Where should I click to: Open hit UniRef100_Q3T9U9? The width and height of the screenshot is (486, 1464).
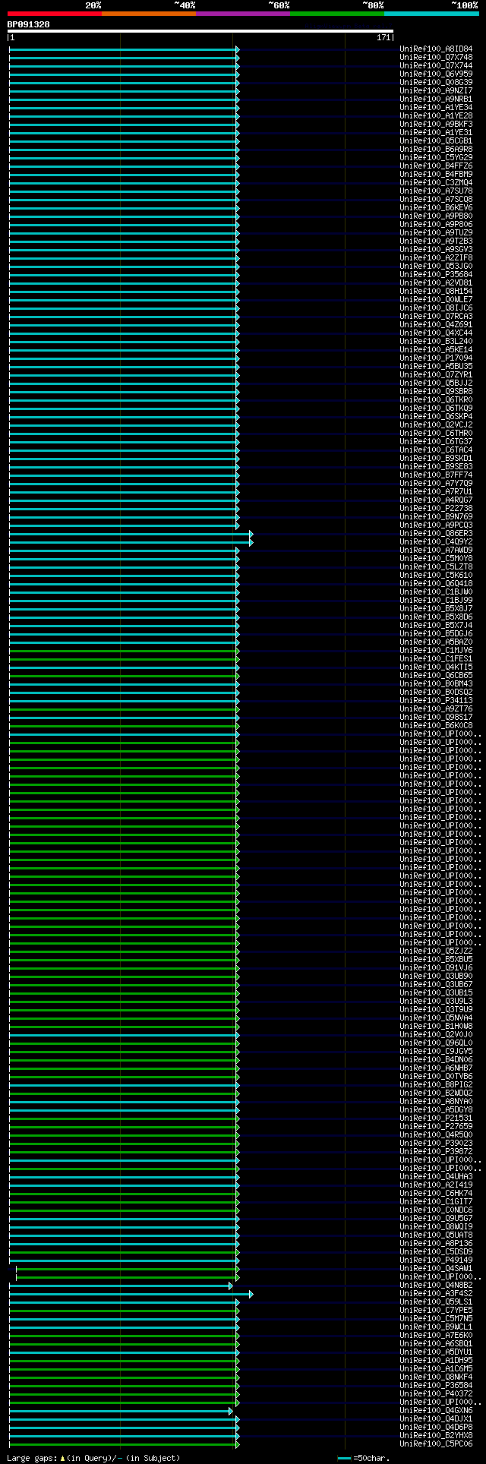pyautogui.click(x=436, y=1009)
